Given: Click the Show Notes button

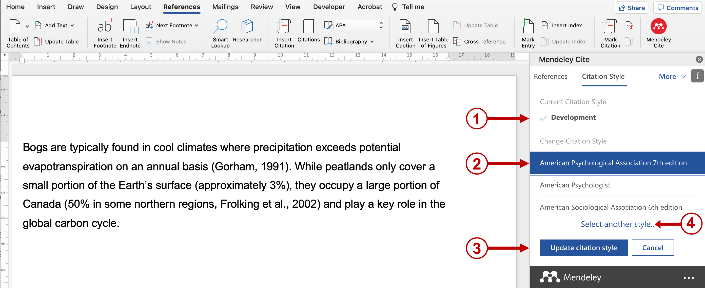Looking at the screenshot, I should [x=166, y=41].
